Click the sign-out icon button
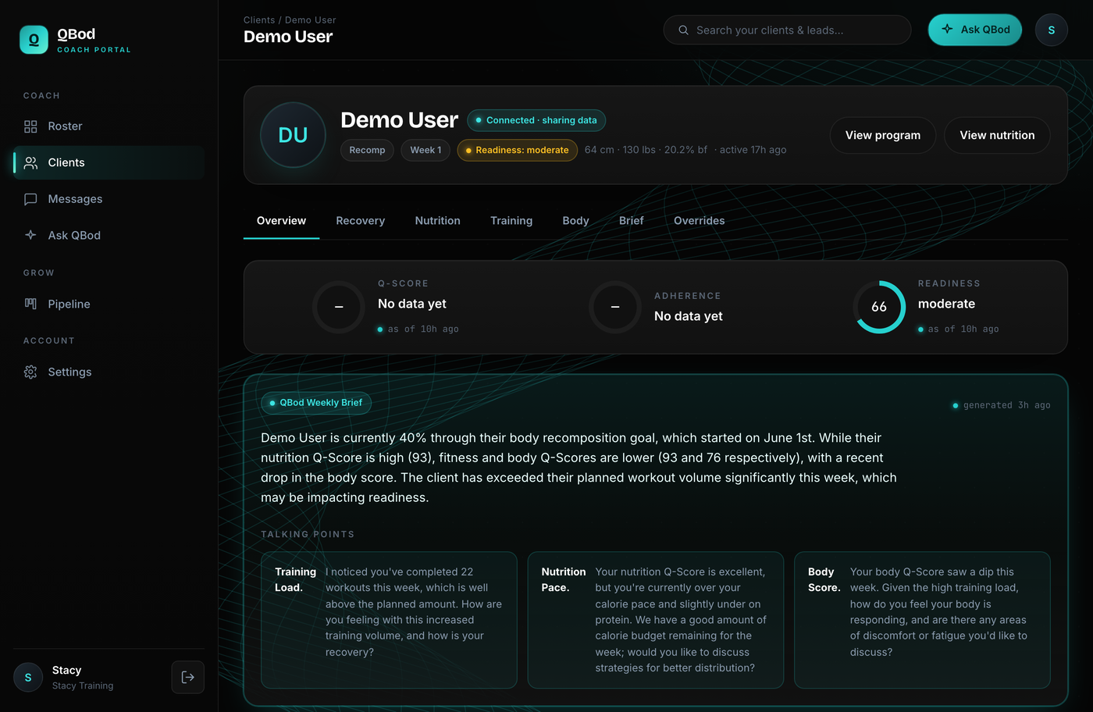This screenshot has height=712, width=1093. coord(188,677)
